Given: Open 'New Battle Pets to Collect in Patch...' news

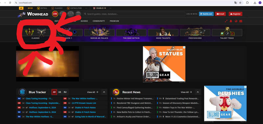Looking at the screenshot, I should 134,112.
